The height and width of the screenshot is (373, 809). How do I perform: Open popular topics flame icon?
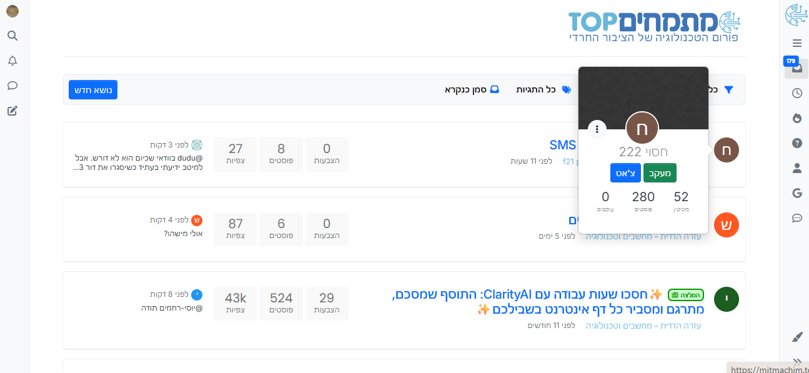797,118
